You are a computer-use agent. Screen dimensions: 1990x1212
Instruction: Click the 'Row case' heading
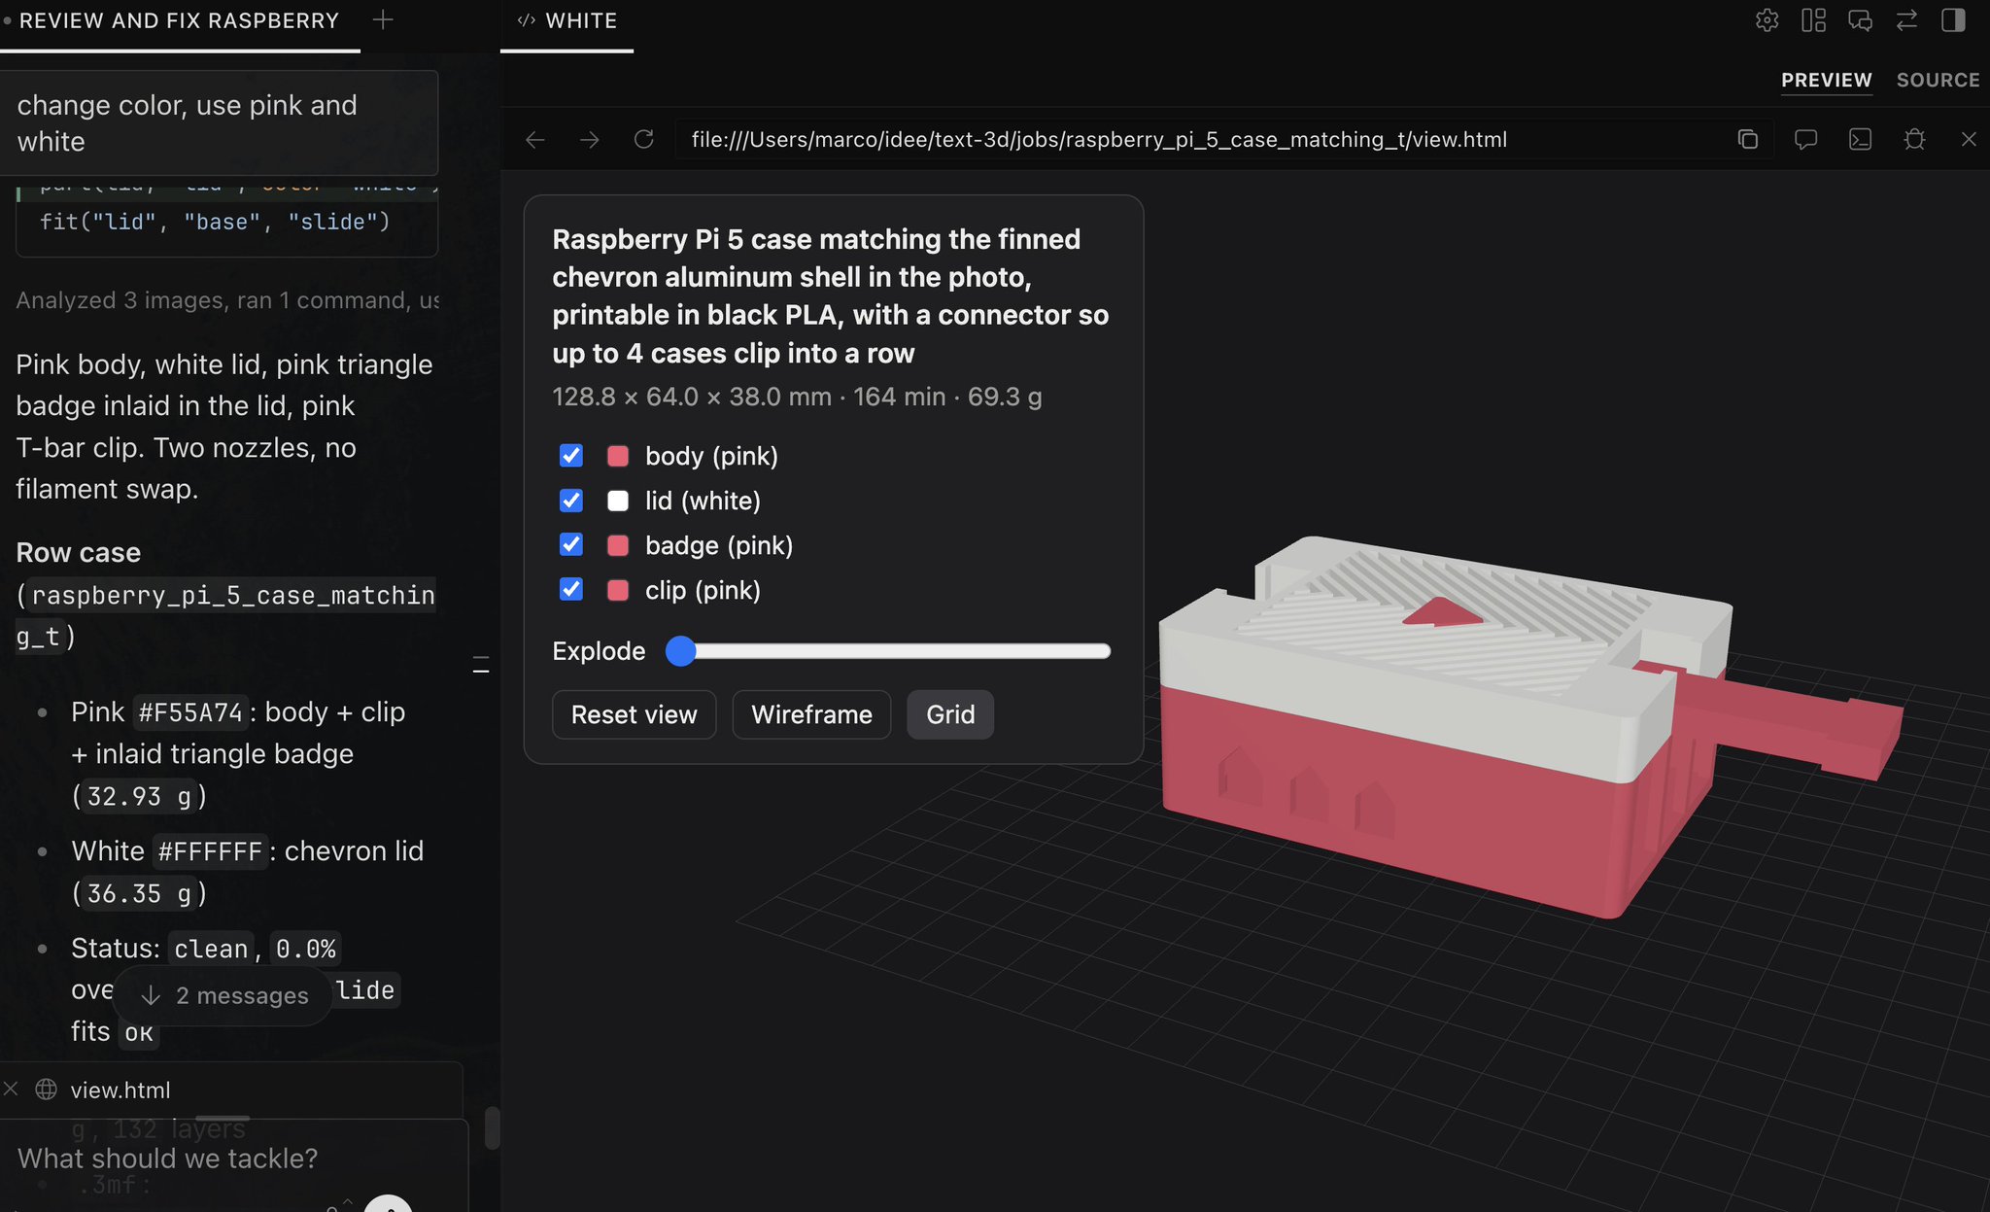pos(79,553)
